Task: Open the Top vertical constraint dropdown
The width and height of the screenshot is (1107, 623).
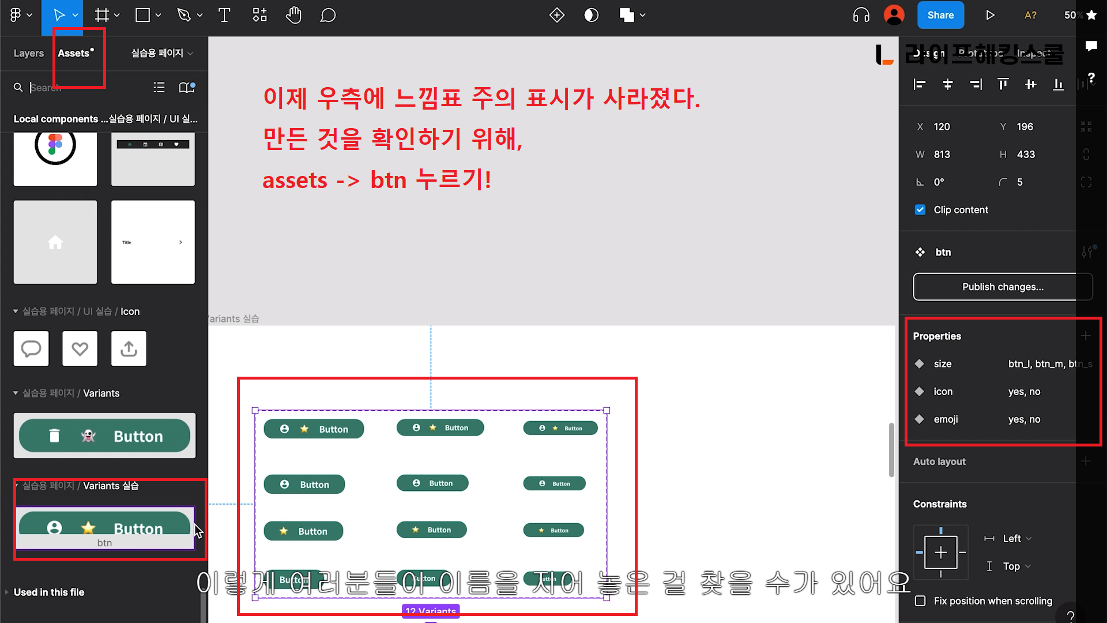Action: tap(1016, 566)
